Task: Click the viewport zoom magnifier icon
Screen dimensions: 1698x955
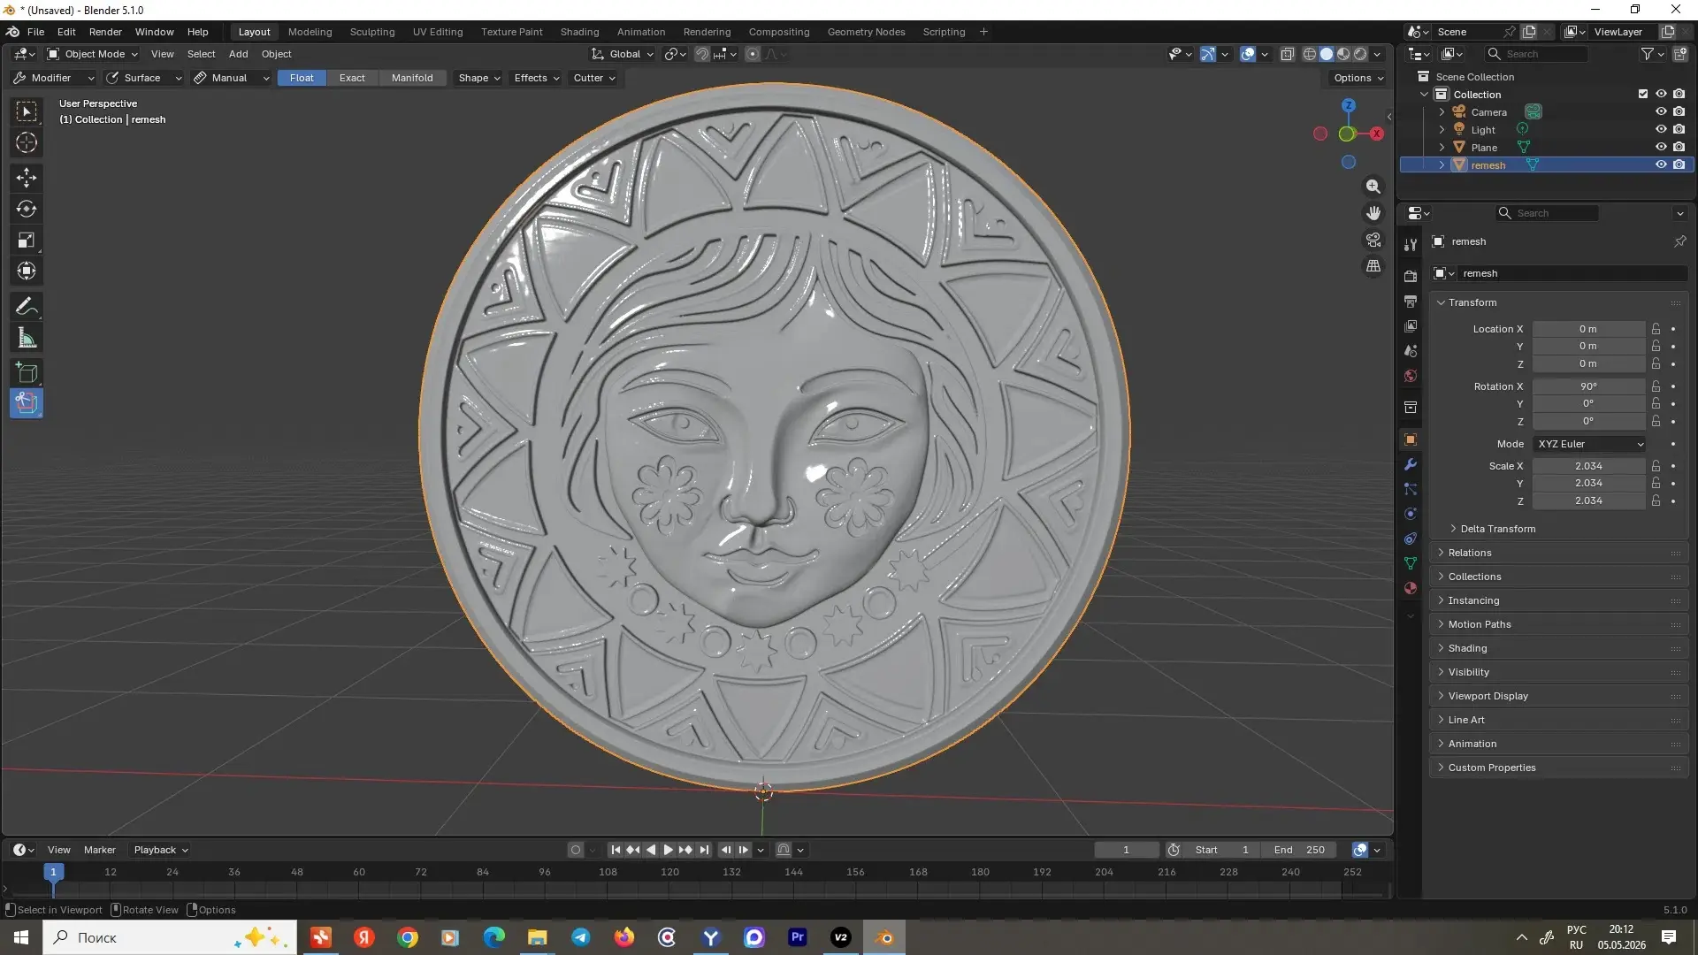Action: point(1373,187)
